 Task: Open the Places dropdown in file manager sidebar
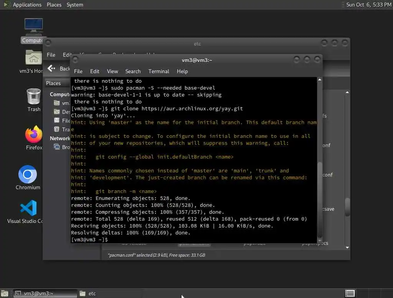click(x=58, y=83)
